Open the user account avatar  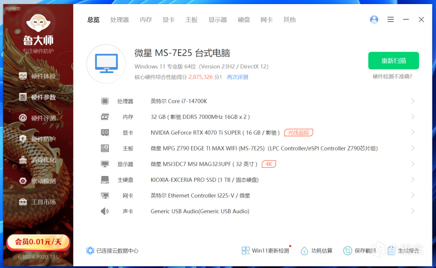[x=374, y=19]
